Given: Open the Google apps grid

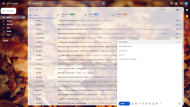Looking at the screenshot, I should pyautogui.click(x=181, y=4).
